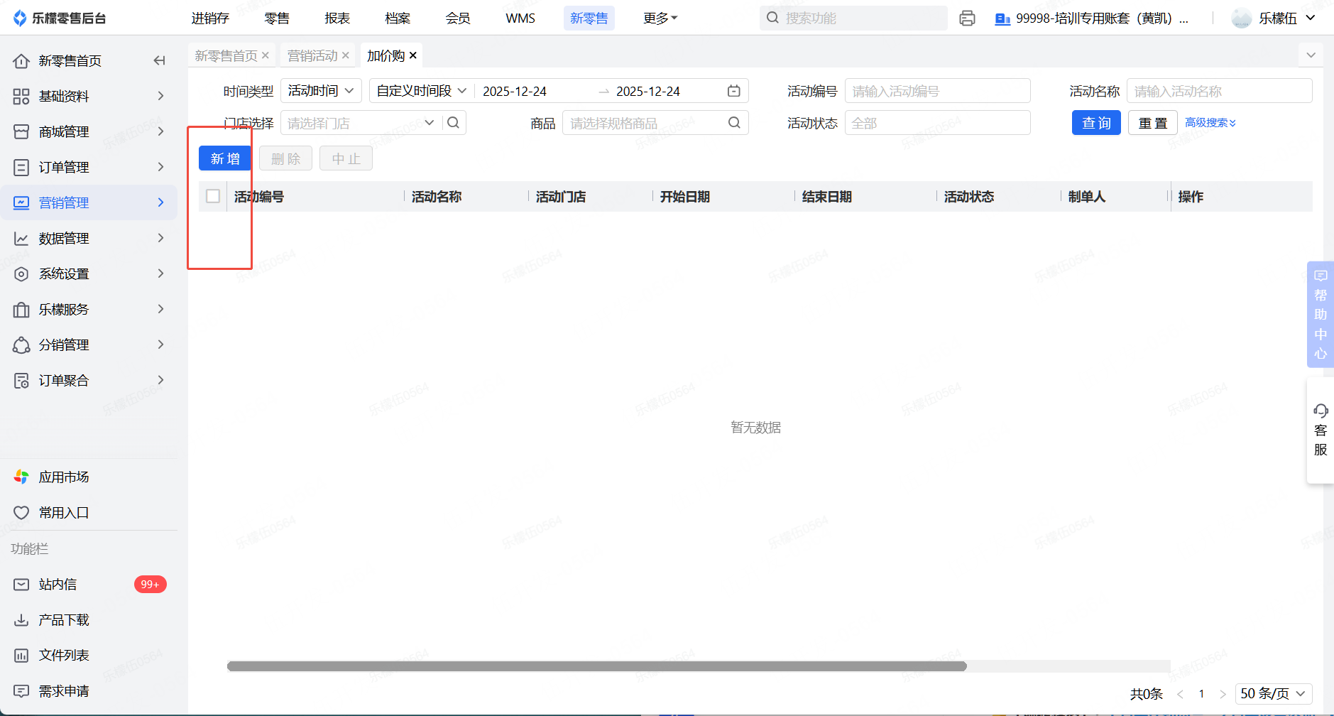This screenshot has width=1334, height=716.
Task: Go to previous page arrow
Action: [x=1180, y=694]
